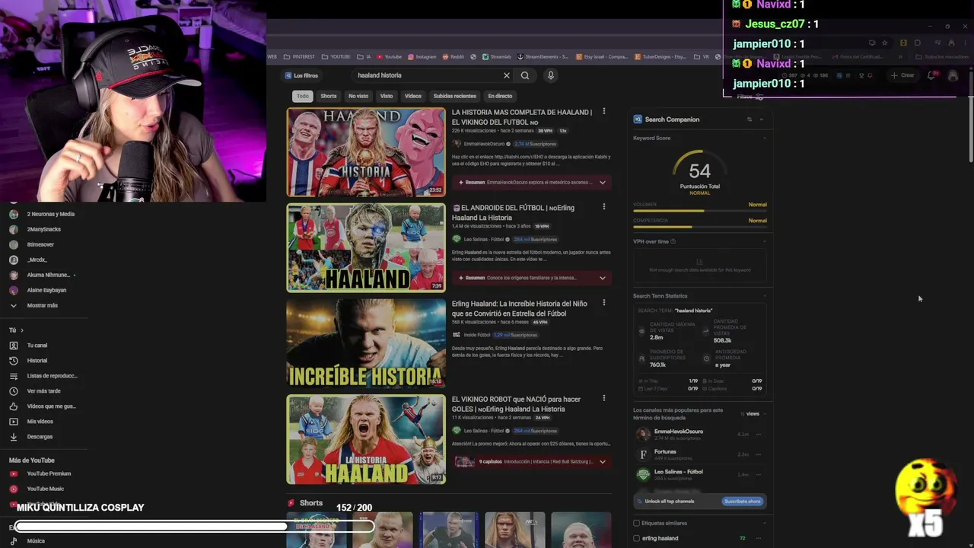Open Fortunas in the popular channels list

pyautogui.click(x=665, y=451)
